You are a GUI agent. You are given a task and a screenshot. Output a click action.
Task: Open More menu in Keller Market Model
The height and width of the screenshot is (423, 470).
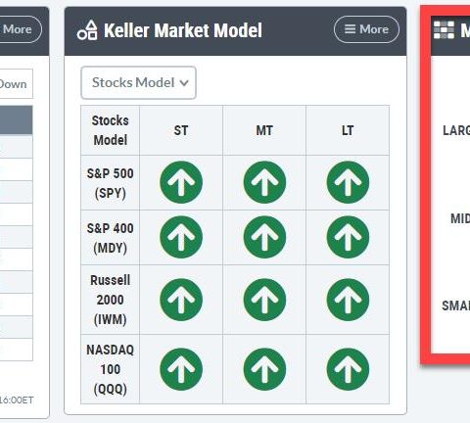(366, 29)
